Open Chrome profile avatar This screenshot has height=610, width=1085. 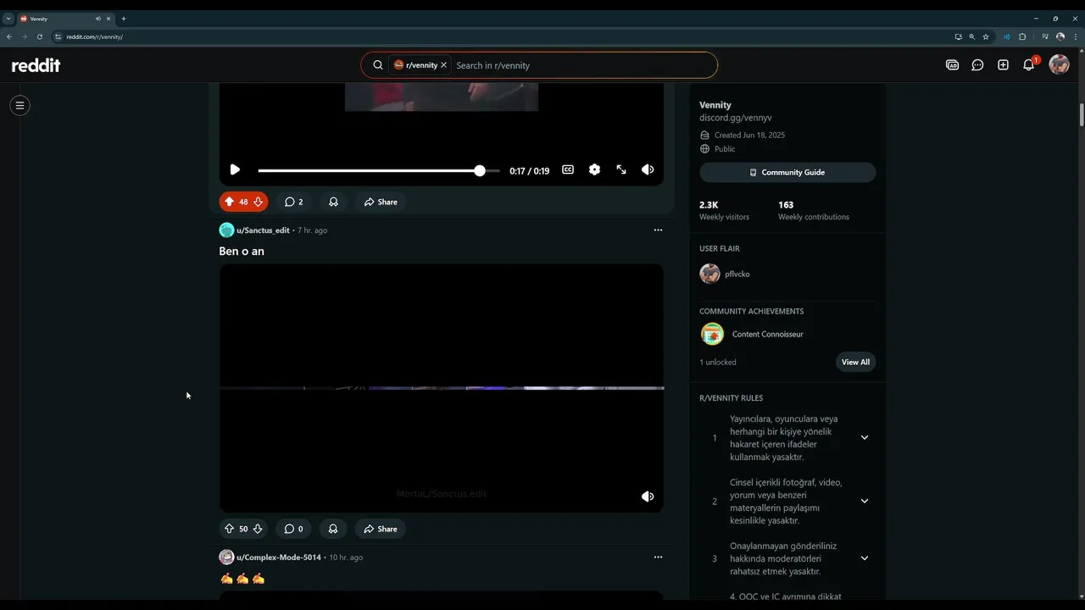coord(1060,36)
